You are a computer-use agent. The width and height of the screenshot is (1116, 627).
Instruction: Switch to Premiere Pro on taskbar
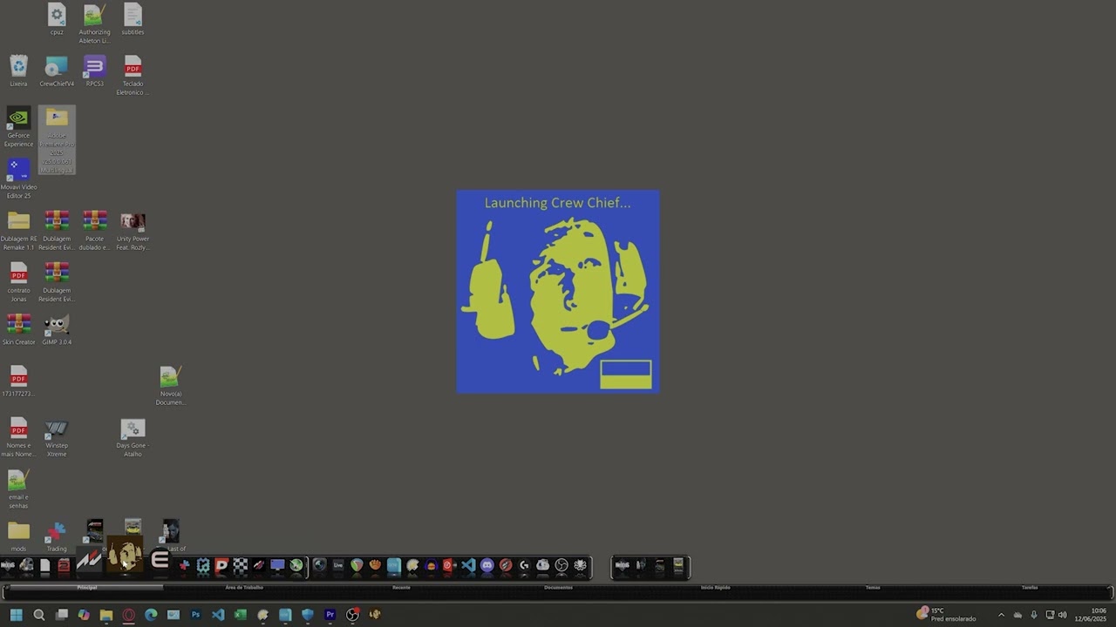tap(330, 615)
